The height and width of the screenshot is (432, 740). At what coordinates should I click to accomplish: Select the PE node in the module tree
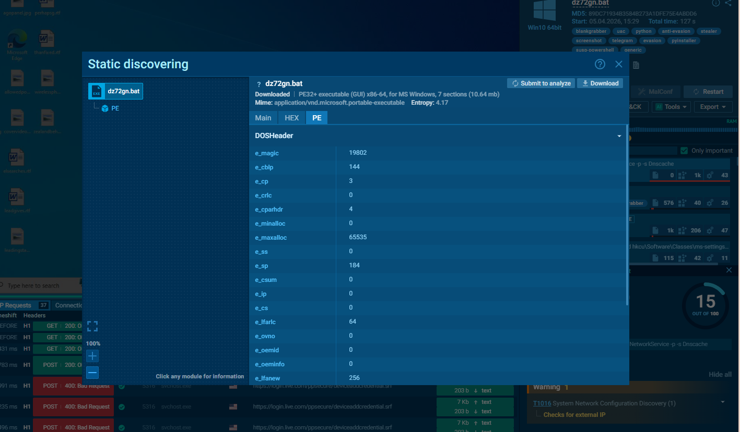111,108
